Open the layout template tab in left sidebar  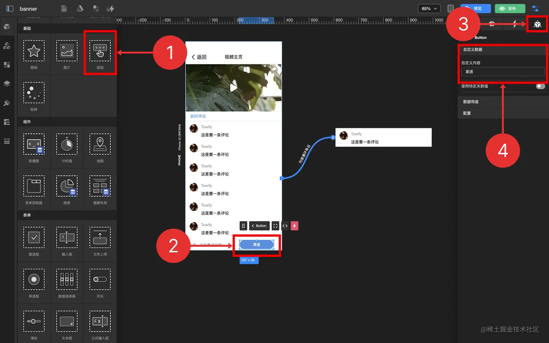click(7, 122)
